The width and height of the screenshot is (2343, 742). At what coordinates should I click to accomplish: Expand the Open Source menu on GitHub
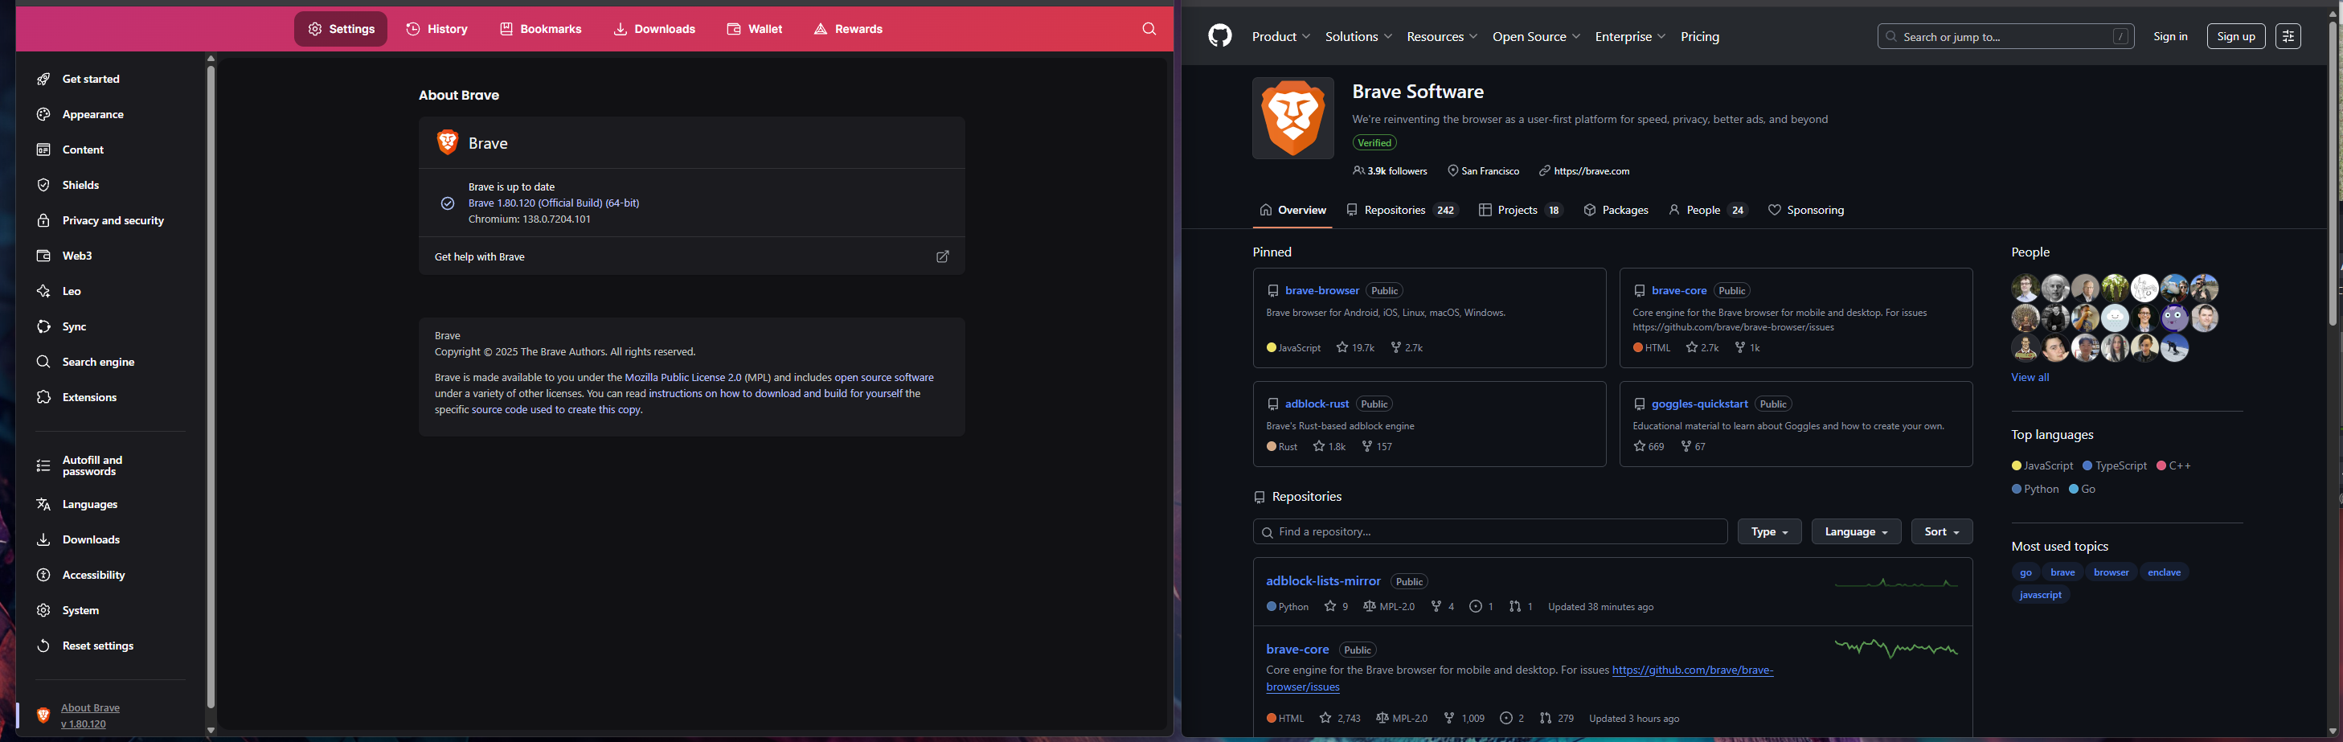[x=1536, y=37]
